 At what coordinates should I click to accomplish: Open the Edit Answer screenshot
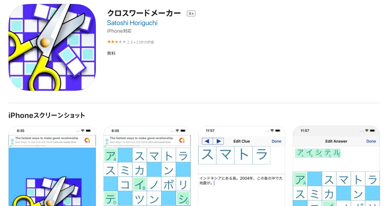click(x=336, y=166)
